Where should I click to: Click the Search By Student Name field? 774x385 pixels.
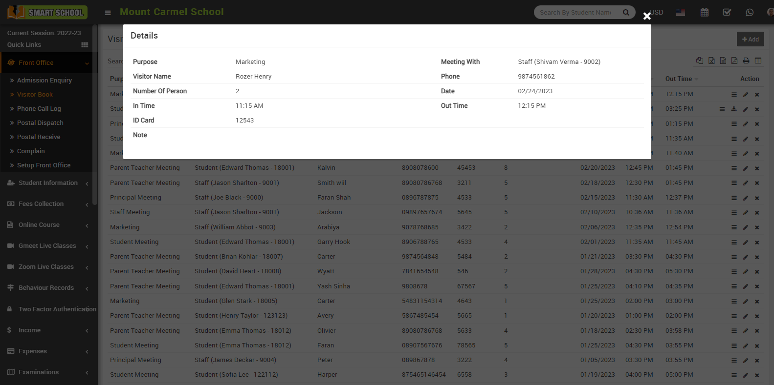577,12
